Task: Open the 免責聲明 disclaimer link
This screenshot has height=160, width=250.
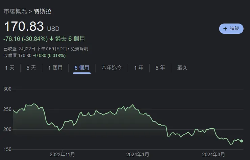Action: pyautogui.click(x=79, y=49)
